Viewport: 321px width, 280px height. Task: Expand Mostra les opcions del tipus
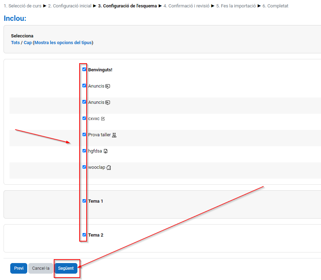63,43
